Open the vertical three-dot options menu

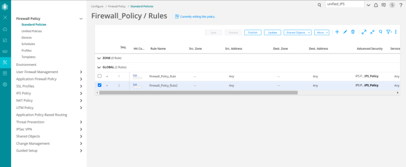[396, 32]
